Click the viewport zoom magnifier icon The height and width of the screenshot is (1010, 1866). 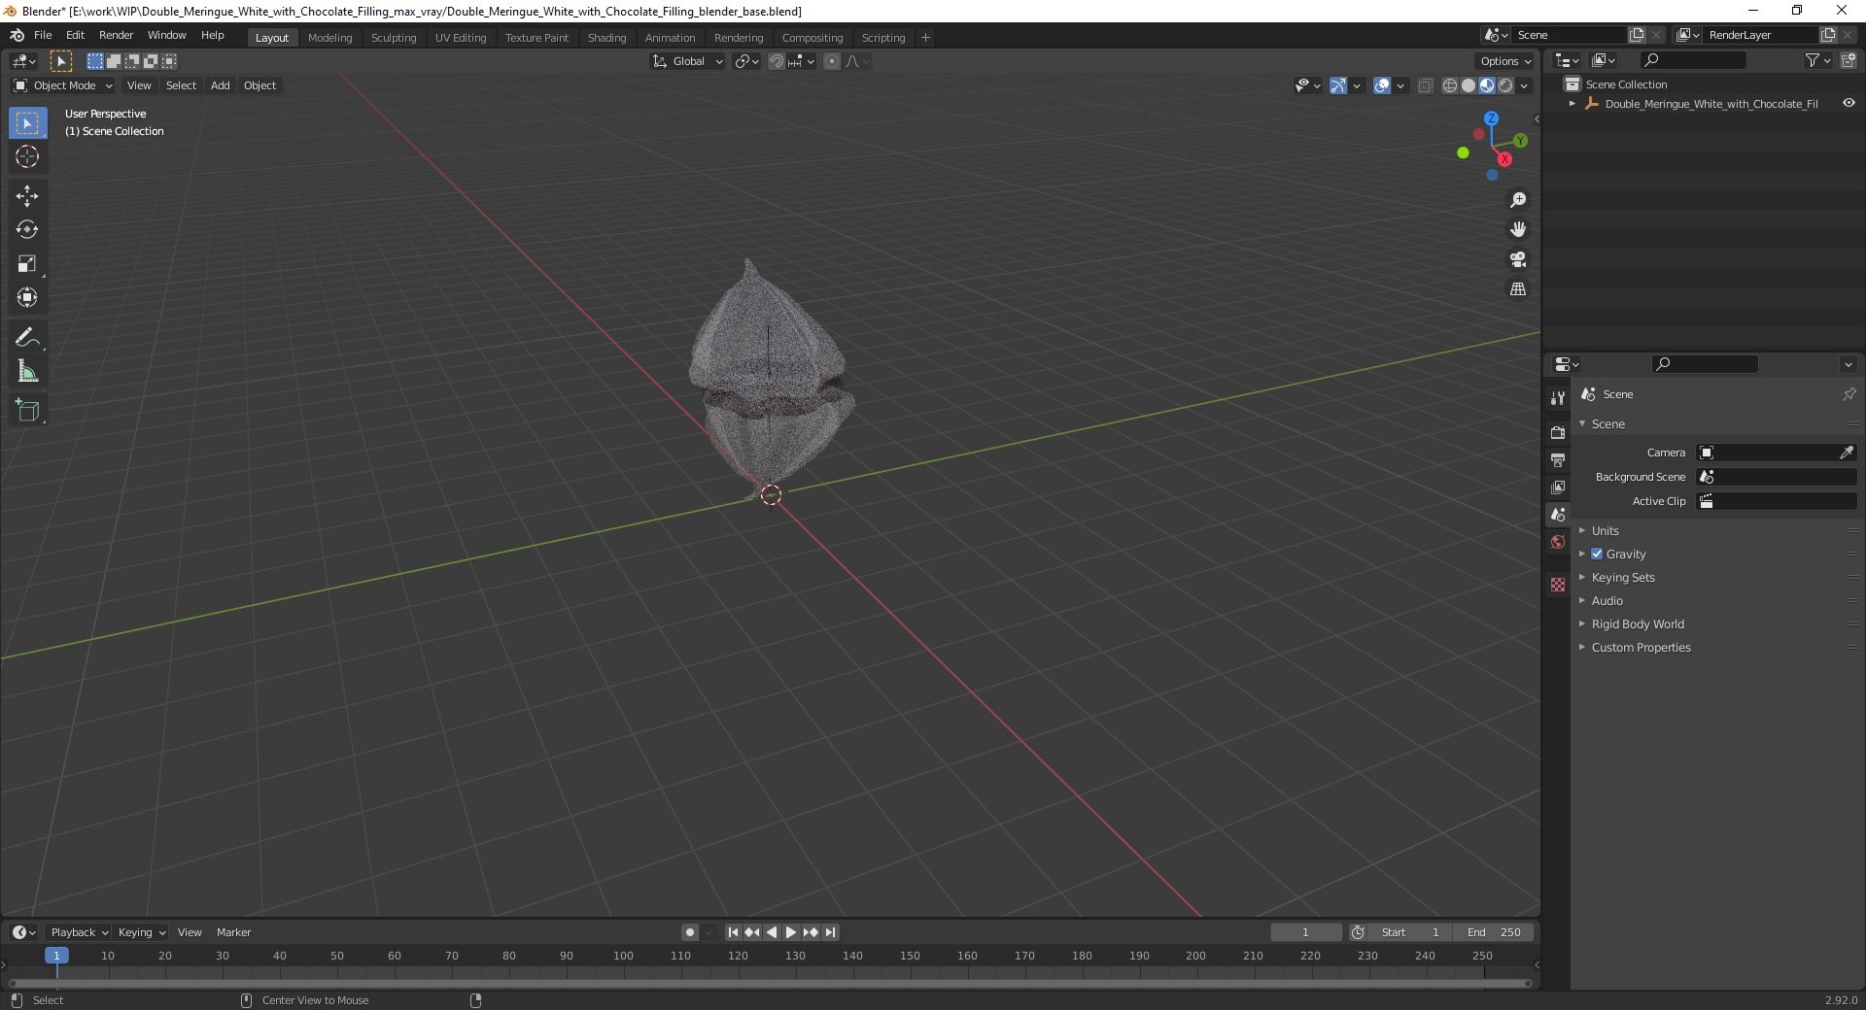1518,200
